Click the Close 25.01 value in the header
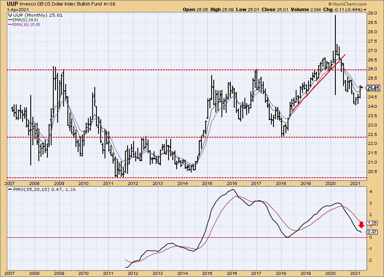Viewport: 384px width, 277px height. point(275,9)
